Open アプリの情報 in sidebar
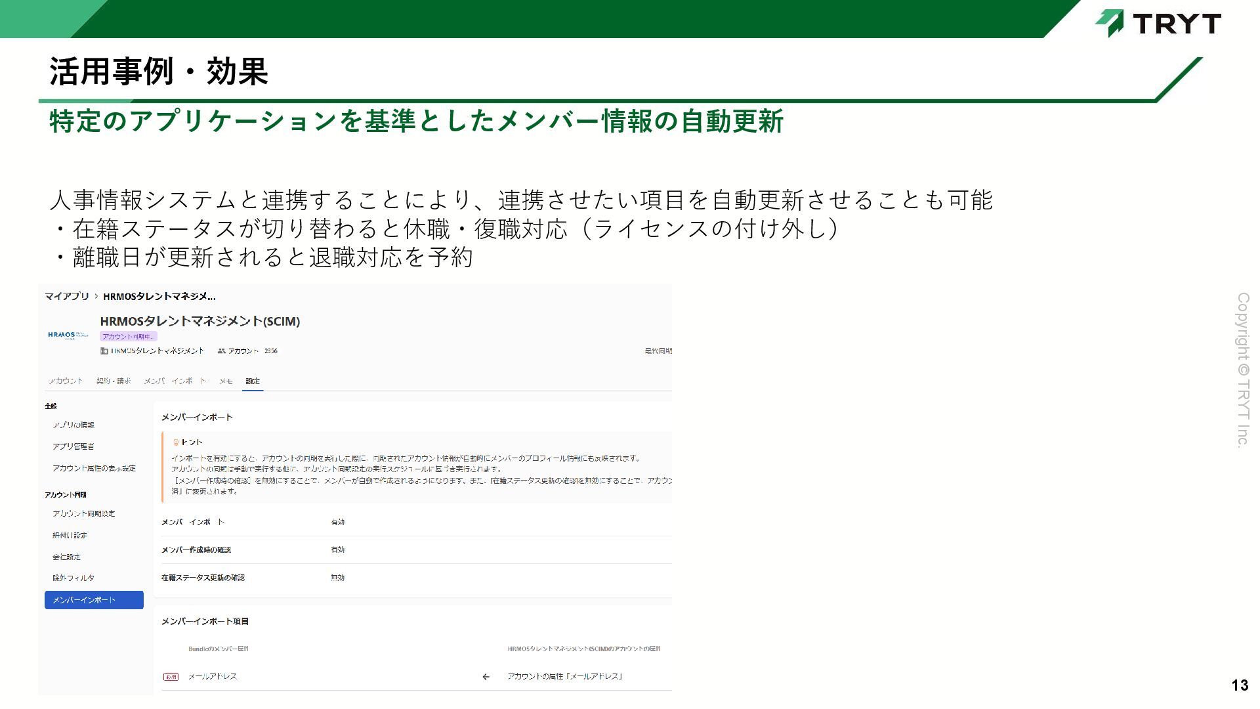 click(73, 425)
